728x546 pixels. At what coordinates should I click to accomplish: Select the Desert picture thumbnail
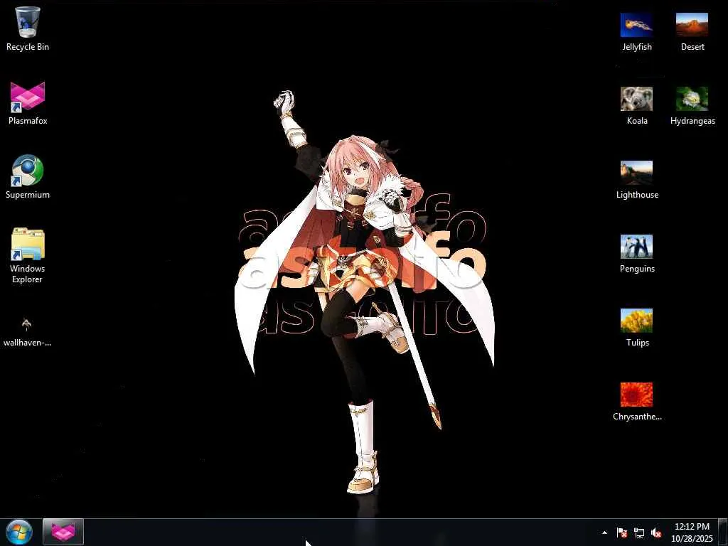point(692,31)
